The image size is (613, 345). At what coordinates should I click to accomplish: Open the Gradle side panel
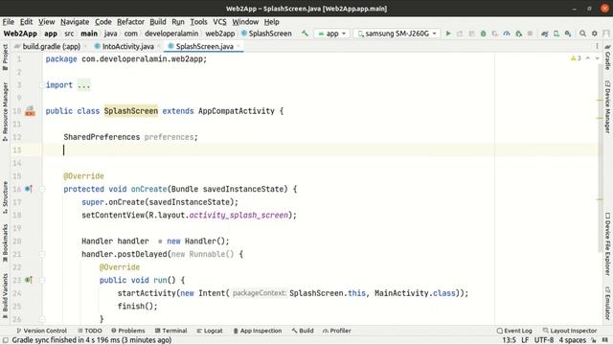click(x=607, y=57)
